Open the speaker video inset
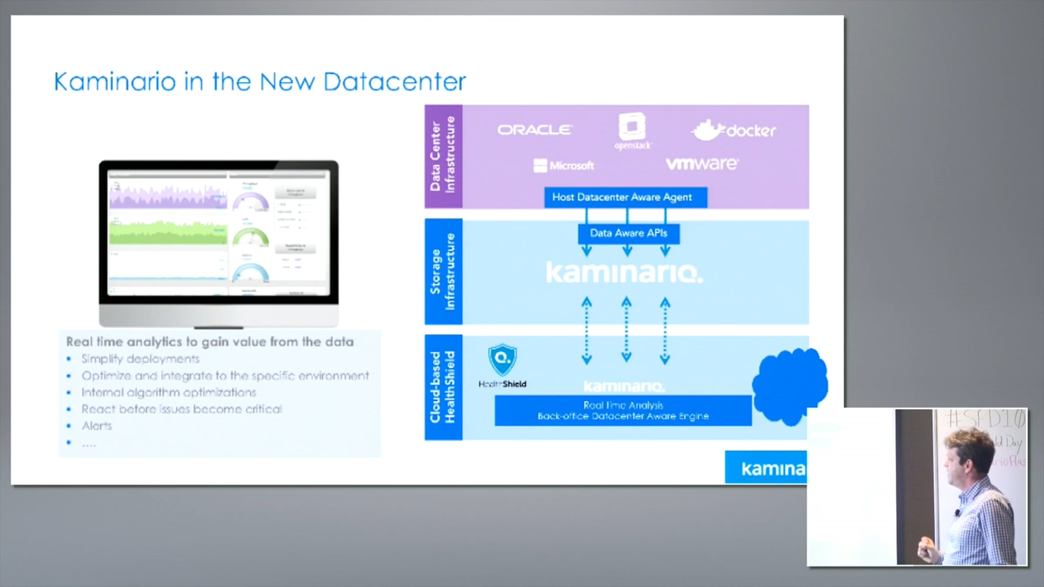The height and width of the screenshot is (587, 1044). [x=917, y=487]
